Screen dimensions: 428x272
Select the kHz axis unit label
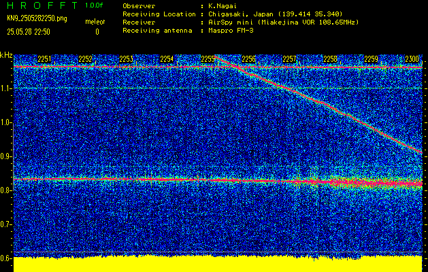[x=6, y=55]
